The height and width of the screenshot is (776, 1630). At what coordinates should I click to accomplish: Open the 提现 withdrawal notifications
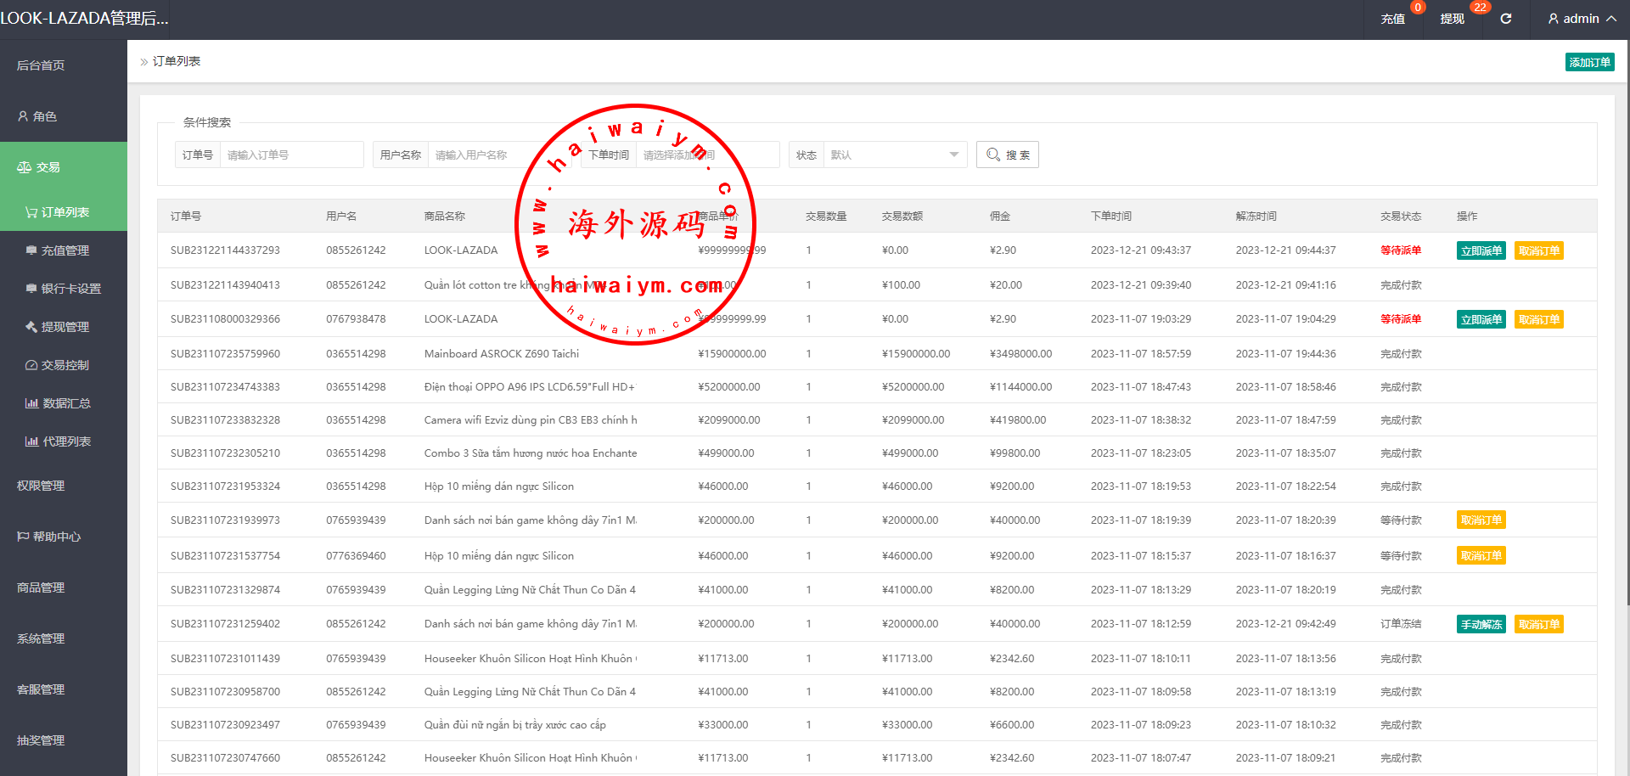coord(1453,19)
